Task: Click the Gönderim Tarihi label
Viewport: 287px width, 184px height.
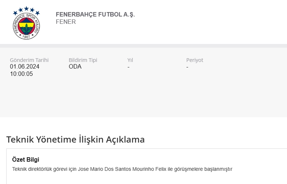Action: pos(29,60)
